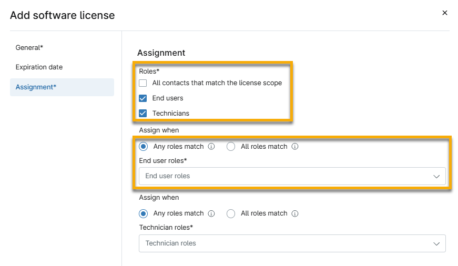Select the Assignment section

click(62, 87)
